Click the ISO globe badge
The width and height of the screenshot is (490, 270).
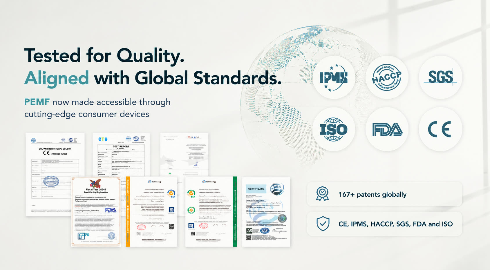pos(334,129)
